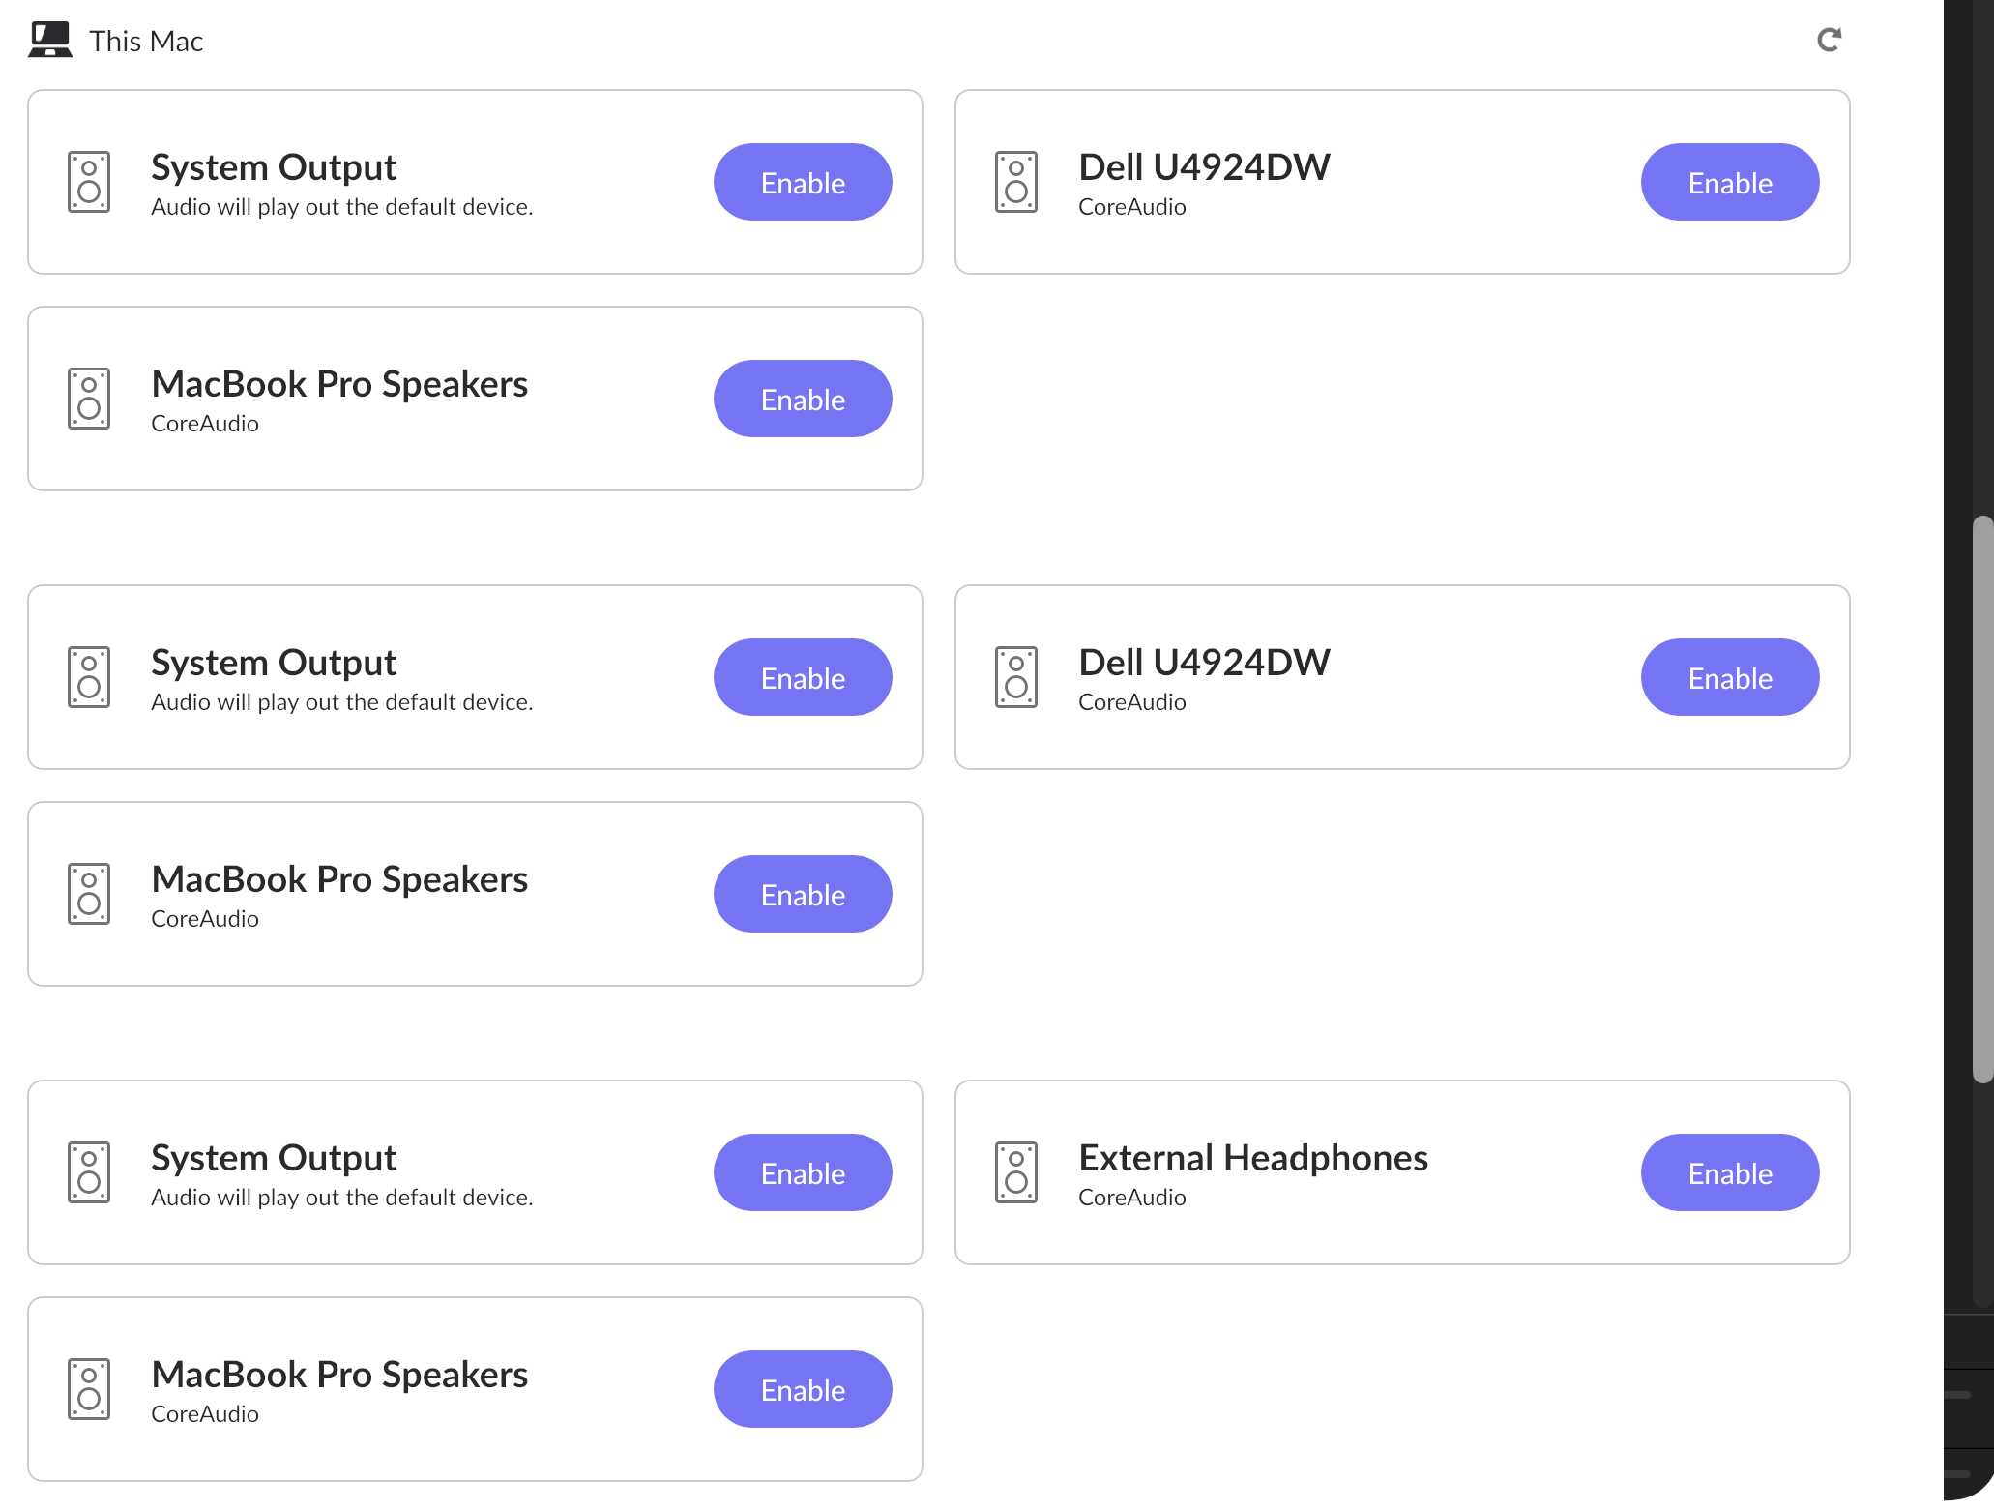Click speaker icon beside last MacBook Pro Speakers
Image resolution: width=1994 pixels, height=1511 pixels.
pos(89,1389)
